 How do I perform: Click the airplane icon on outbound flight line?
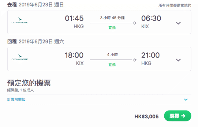click(x=135, y=23)
